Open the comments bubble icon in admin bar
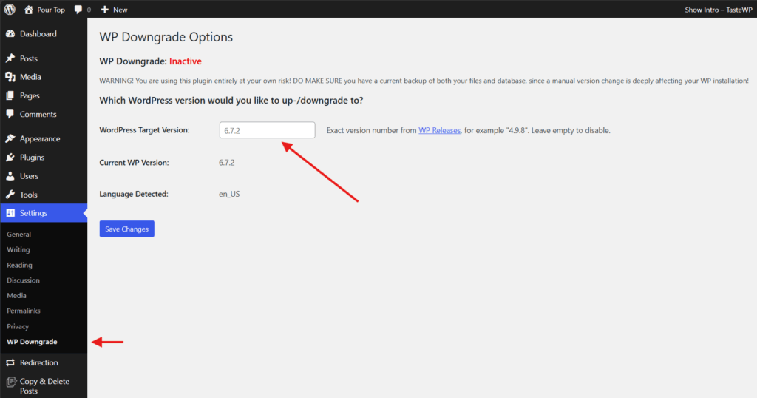Viewport: 757px width, 398px height. (x=78, y=9)
